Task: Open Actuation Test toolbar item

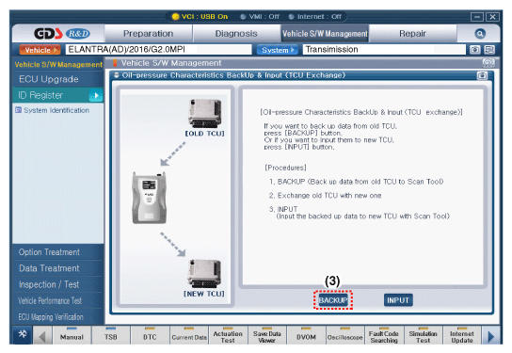Action: tap(228, 336)
